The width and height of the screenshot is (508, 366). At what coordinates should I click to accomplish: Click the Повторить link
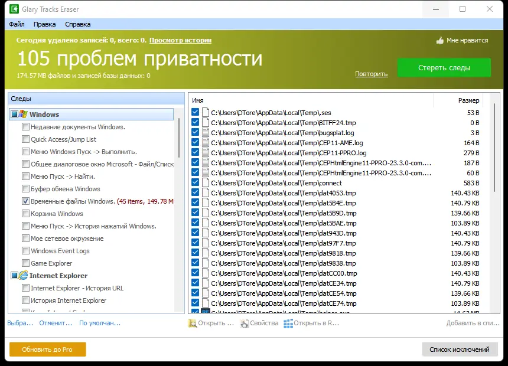(x=372, y=74)
